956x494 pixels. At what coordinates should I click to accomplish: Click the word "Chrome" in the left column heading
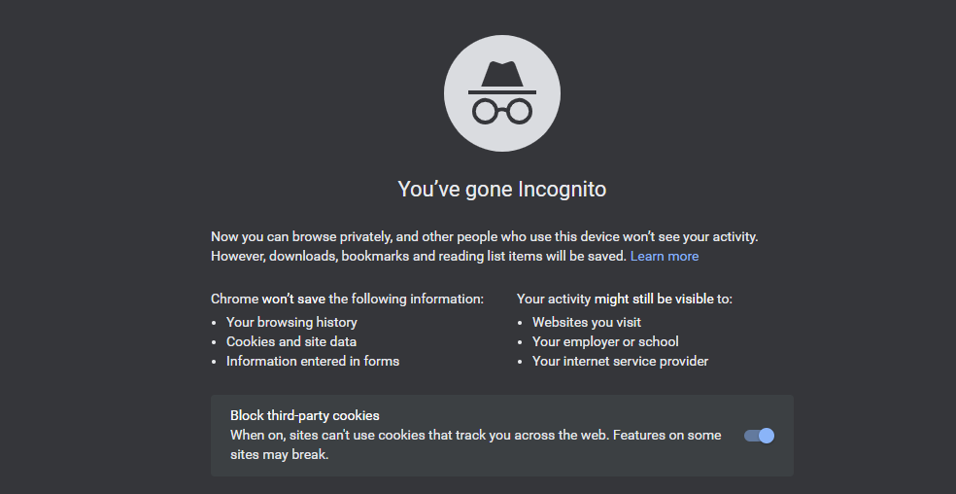pyautogui.click(x=234, y=299)
